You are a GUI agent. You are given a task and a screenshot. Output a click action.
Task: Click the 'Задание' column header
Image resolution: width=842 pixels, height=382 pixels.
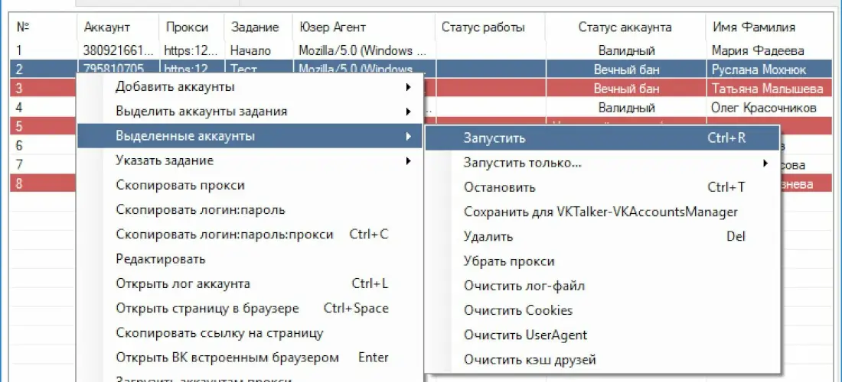tap(258, 27)
